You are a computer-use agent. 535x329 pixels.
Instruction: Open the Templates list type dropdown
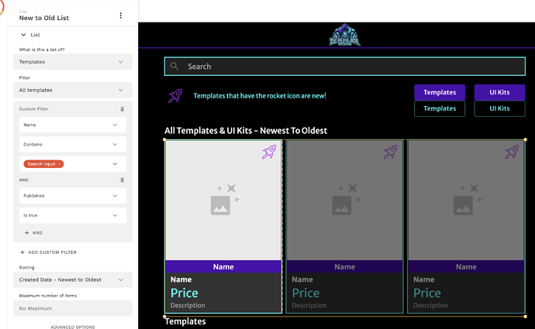pos(73,62)
